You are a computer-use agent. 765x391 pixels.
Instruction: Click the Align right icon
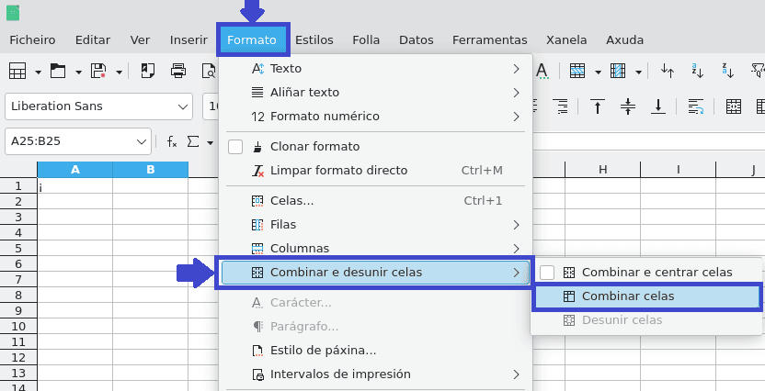coord(560,106)
